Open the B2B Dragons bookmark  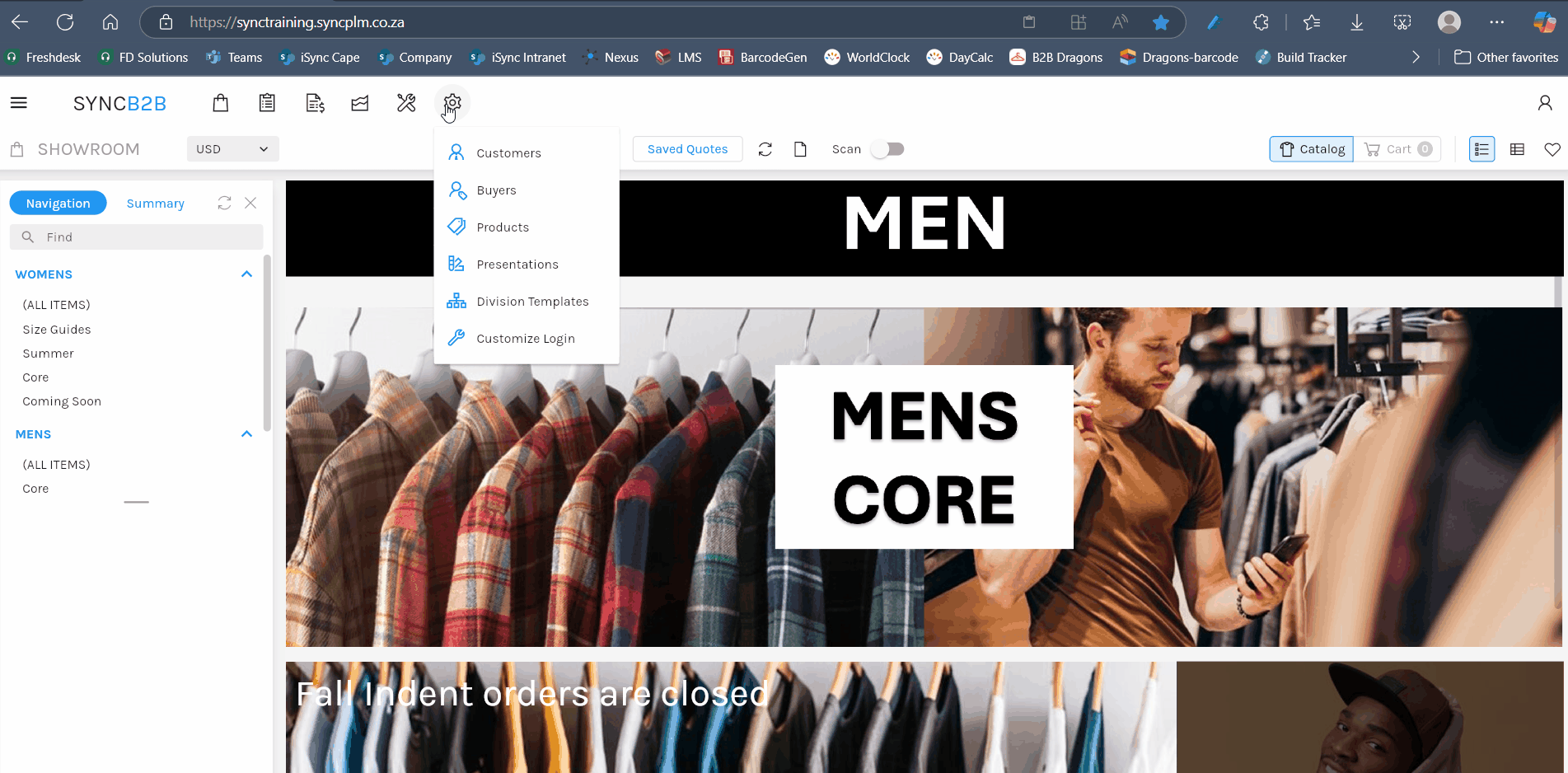1056,57
